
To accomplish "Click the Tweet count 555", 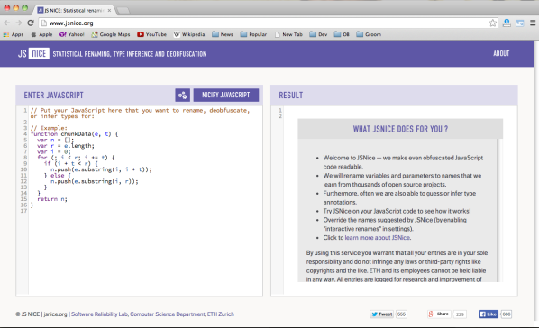I will pyautogui.click(x=401, y=314).
